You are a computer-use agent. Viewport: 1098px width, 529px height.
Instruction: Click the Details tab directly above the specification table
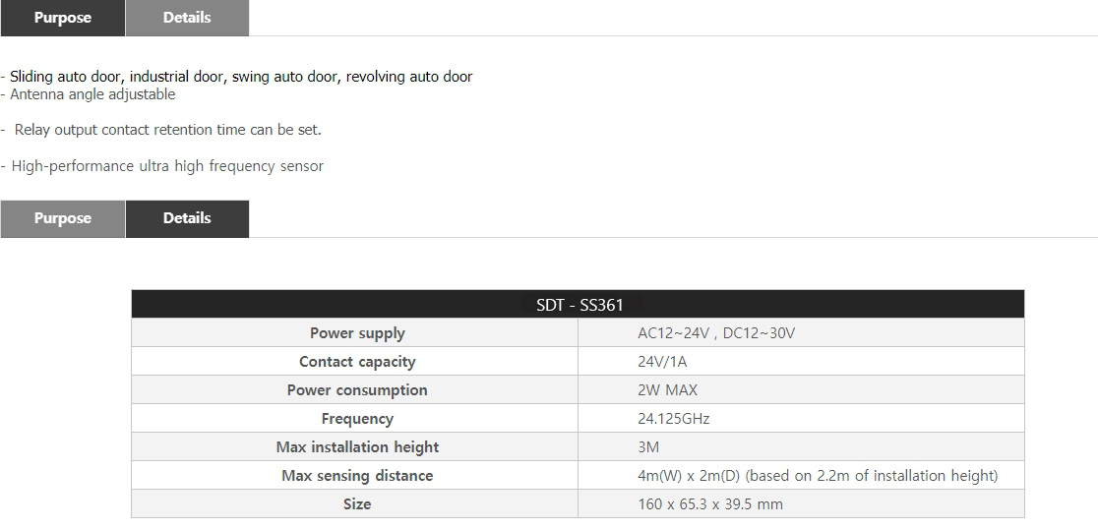(187, 218)
